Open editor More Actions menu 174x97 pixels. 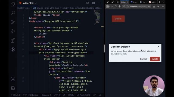point(99,3)
